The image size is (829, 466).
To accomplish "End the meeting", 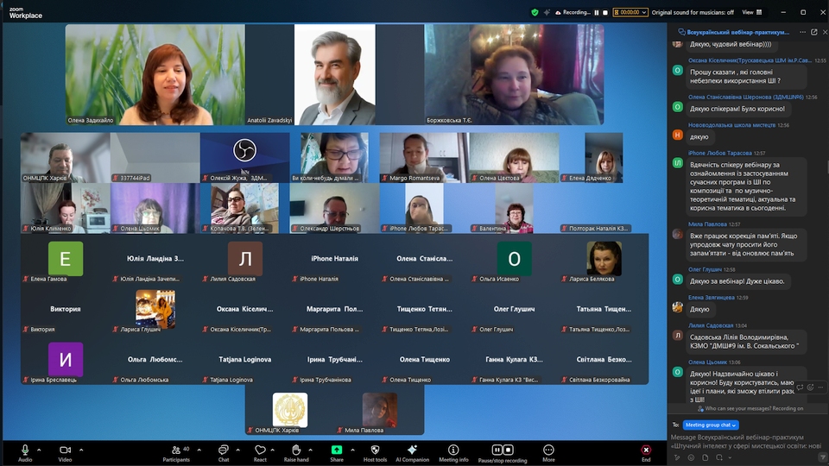I will [x=646, y=453].
